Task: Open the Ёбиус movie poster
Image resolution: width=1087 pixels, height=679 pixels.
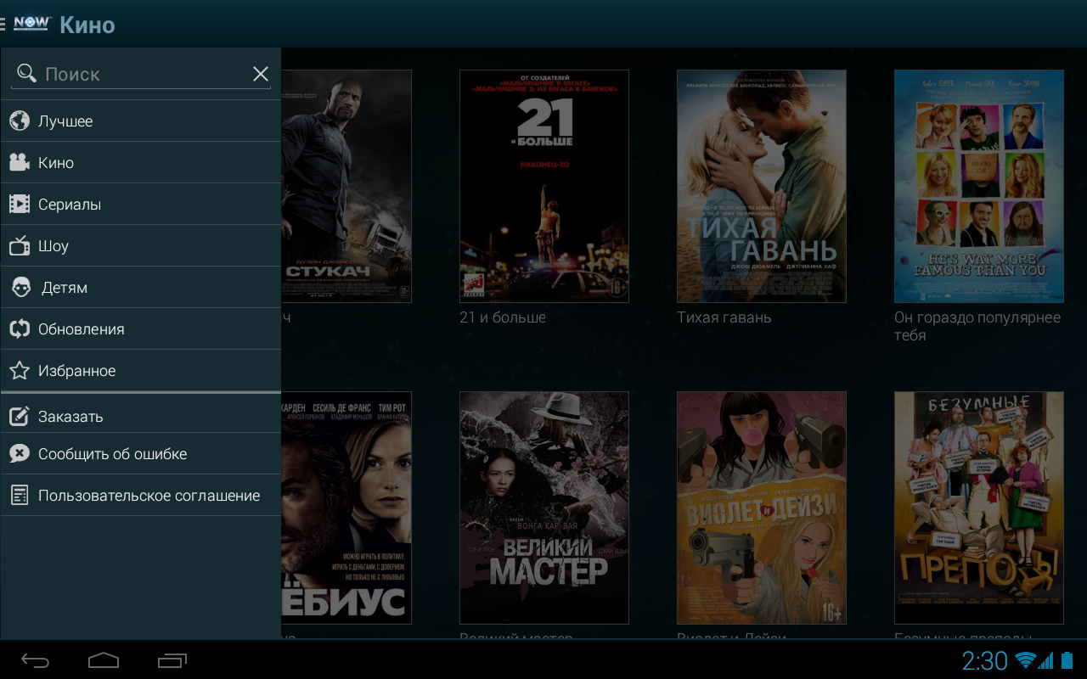Action: click(346, 508)
